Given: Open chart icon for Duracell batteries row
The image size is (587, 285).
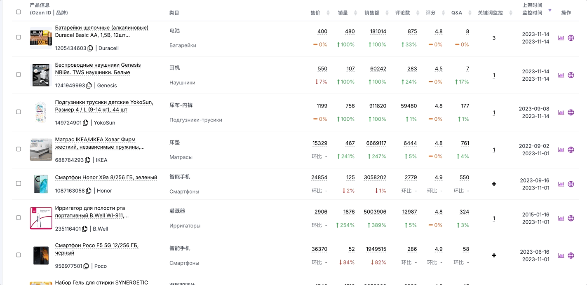Looking at the screenshot, I should pos(561,38).
